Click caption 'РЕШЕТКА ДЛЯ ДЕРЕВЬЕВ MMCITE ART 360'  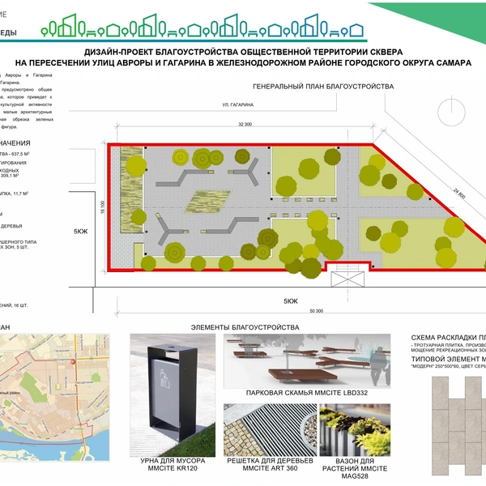click(x=270, y=464)
